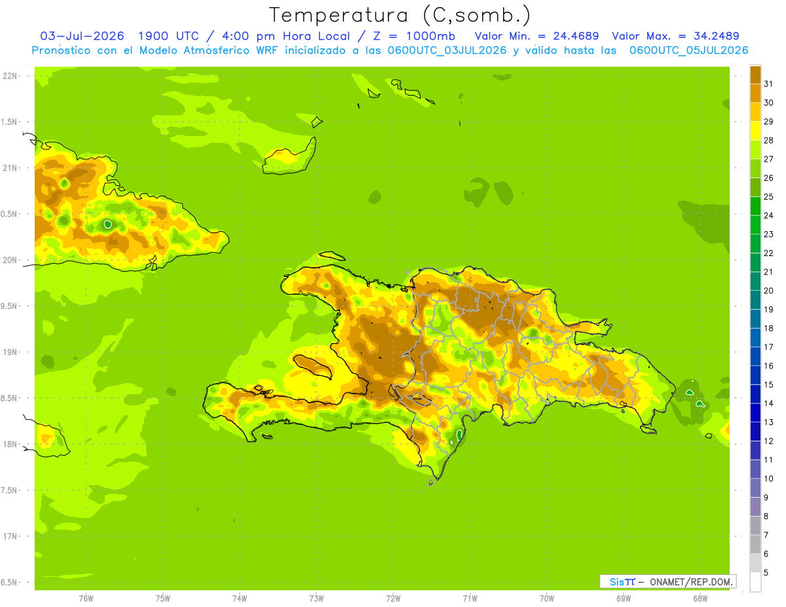Click the legend value "25"

tap(768, 196)
